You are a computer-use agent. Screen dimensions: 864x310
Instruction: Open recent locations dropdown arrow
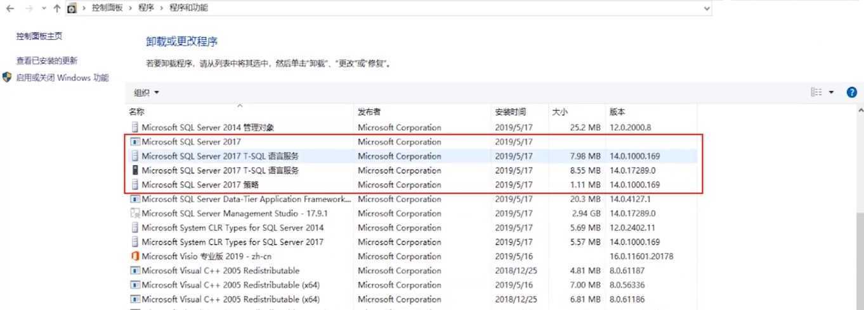44,9
